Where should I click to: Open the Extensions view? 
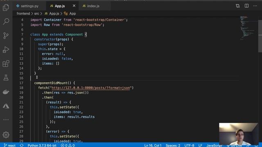point(6,64)
